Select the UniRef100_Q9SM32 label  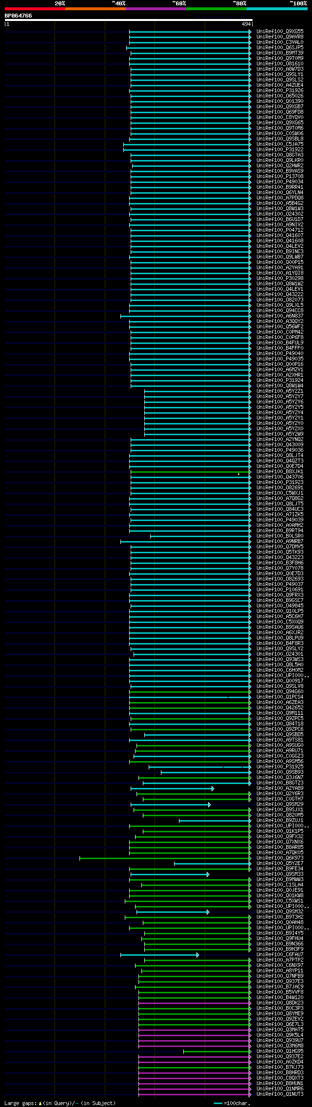pyautogui.click(x=280, y=911)
